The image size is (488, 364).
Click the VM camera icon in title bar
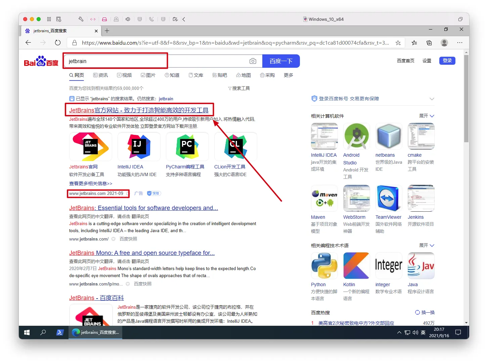tap(116, 19)
